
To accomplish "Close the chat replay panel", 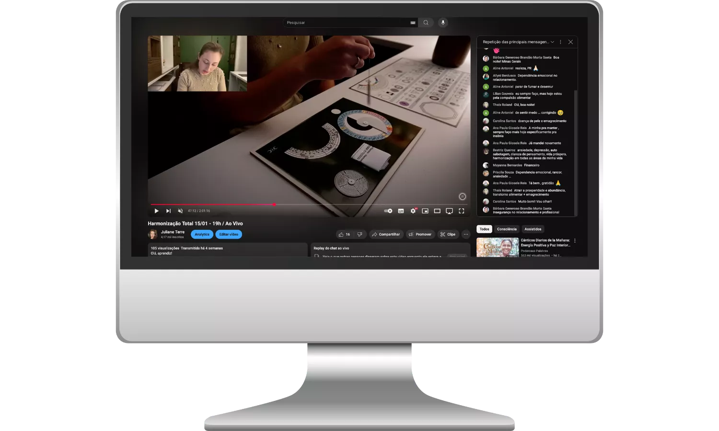I will tap(570, 42).
